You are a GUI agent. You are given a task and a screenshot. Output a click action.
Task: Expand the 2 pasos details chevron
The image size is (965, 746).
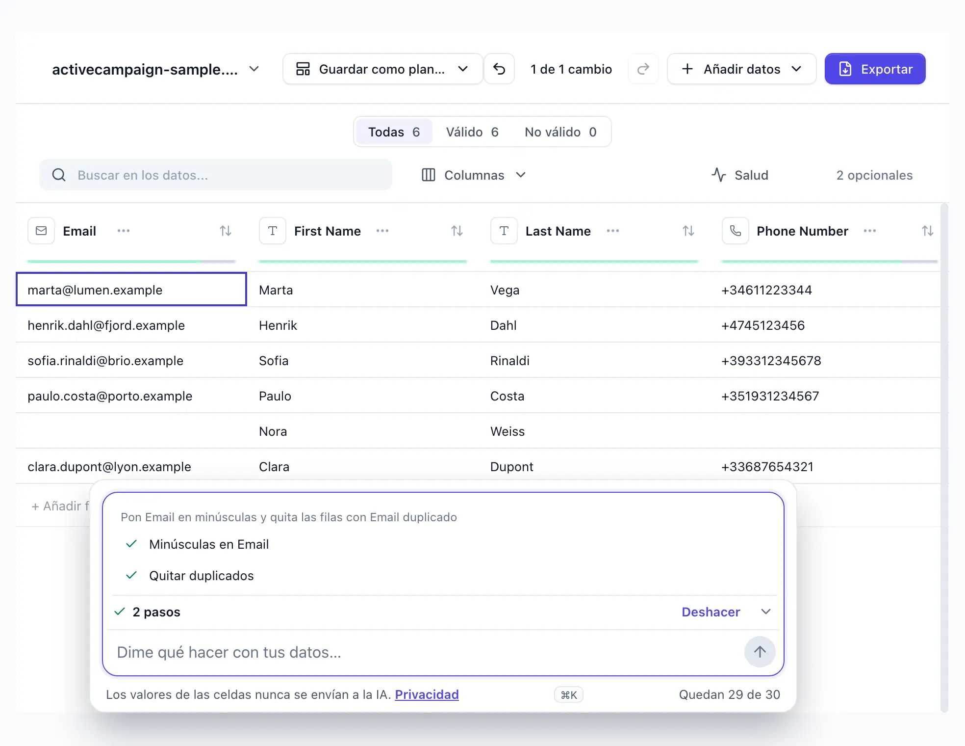pyautogui.click(x=766, y=612)
